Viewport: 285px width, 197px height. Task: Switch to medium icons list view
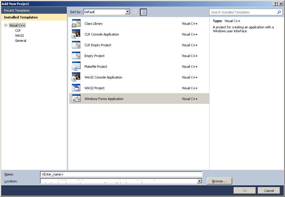[x=144, y=12]
